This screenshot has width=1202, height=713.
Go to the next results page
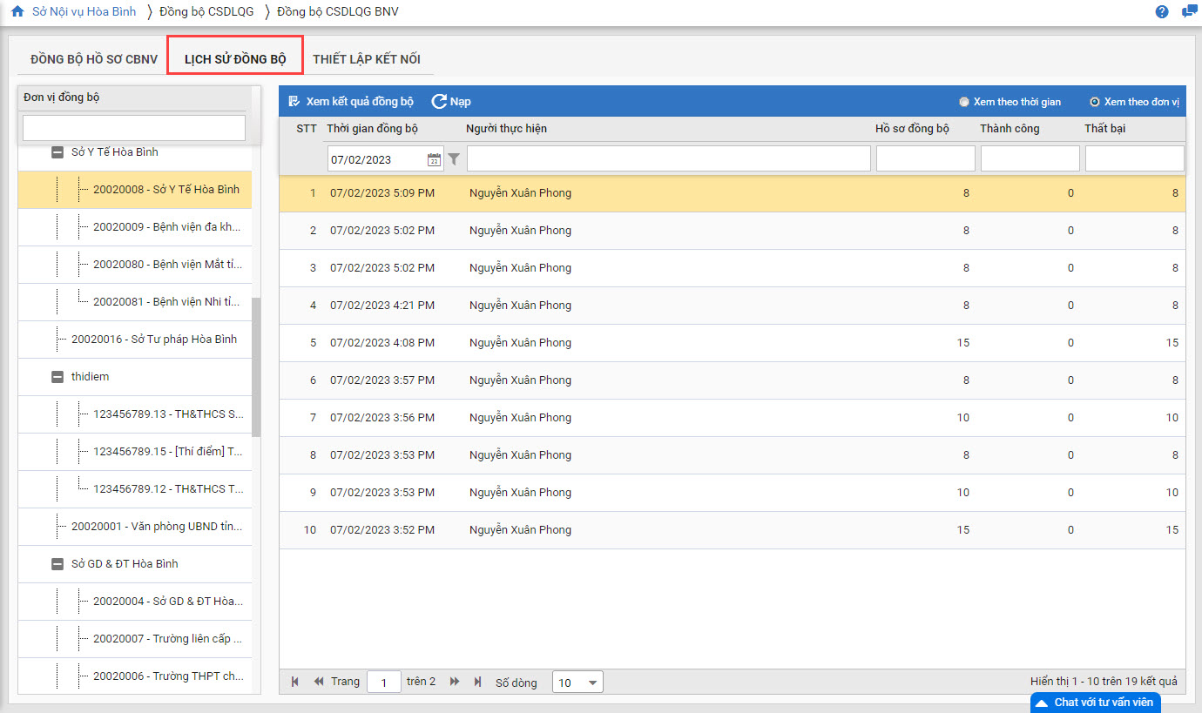(455, 682)
